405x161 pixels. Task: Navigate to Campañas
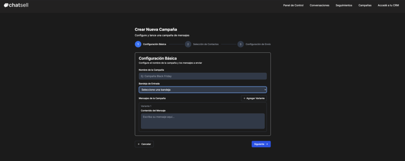pyautogui.click(x=365, y=6)
